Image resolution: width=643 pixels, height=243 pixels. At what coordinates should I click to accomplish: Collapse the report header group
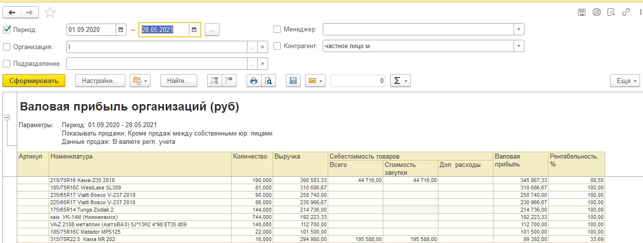[x=7, y=118]
